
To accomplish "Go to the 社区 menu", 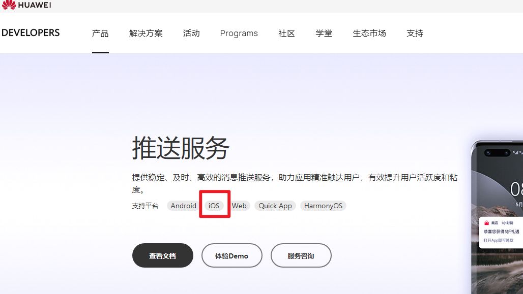I will point(286,34).
